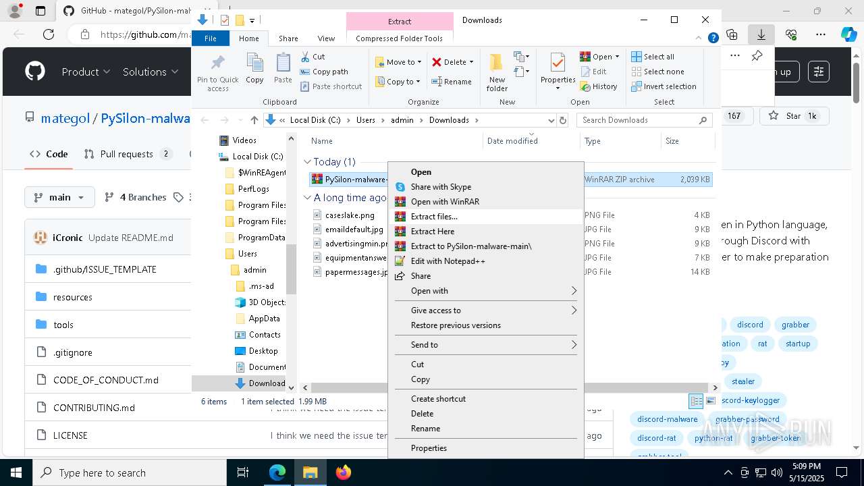
Task: Open main branch selector on GitHub
Action: (58, 197)
